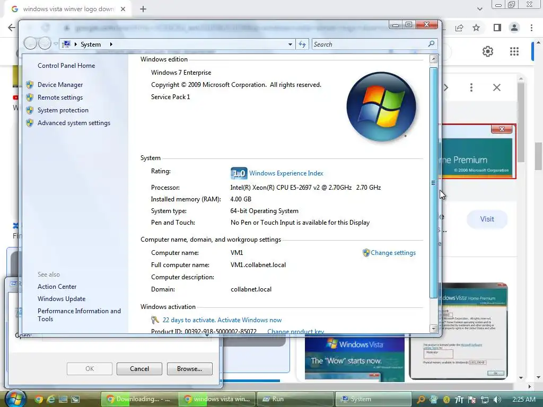543x407 pixels.
Task: Click the Back button in System window
Action: (x=30, y=43)
